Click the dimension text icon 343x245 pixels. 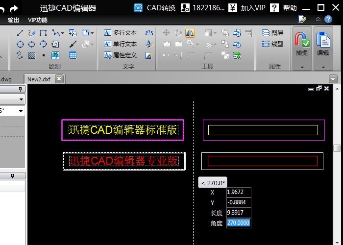point(149,33)
